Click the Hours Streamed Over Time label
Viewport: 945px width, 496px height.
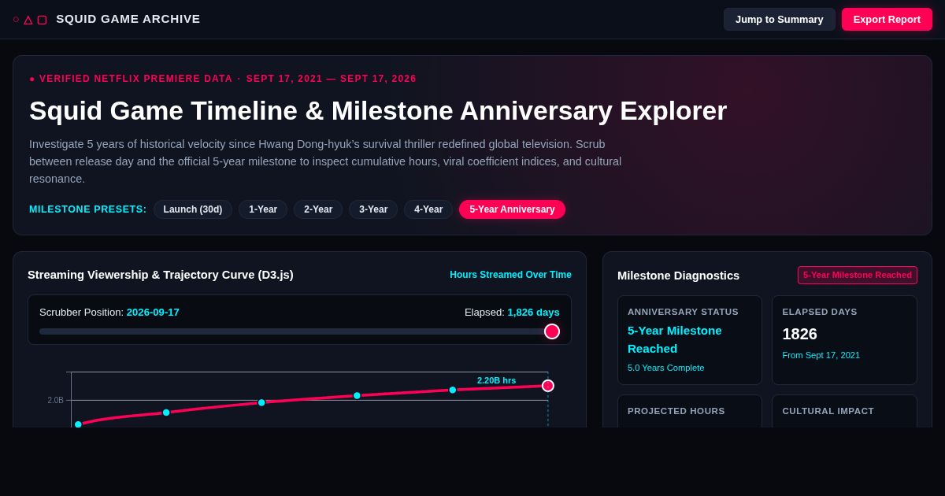point(510,275)
